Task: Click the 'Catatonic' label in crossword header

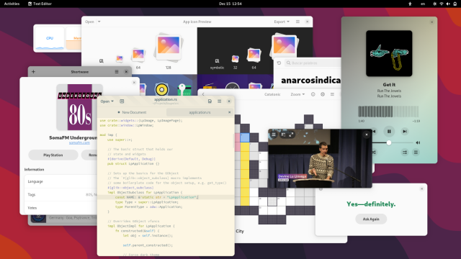Action: (x=272, y=94)
